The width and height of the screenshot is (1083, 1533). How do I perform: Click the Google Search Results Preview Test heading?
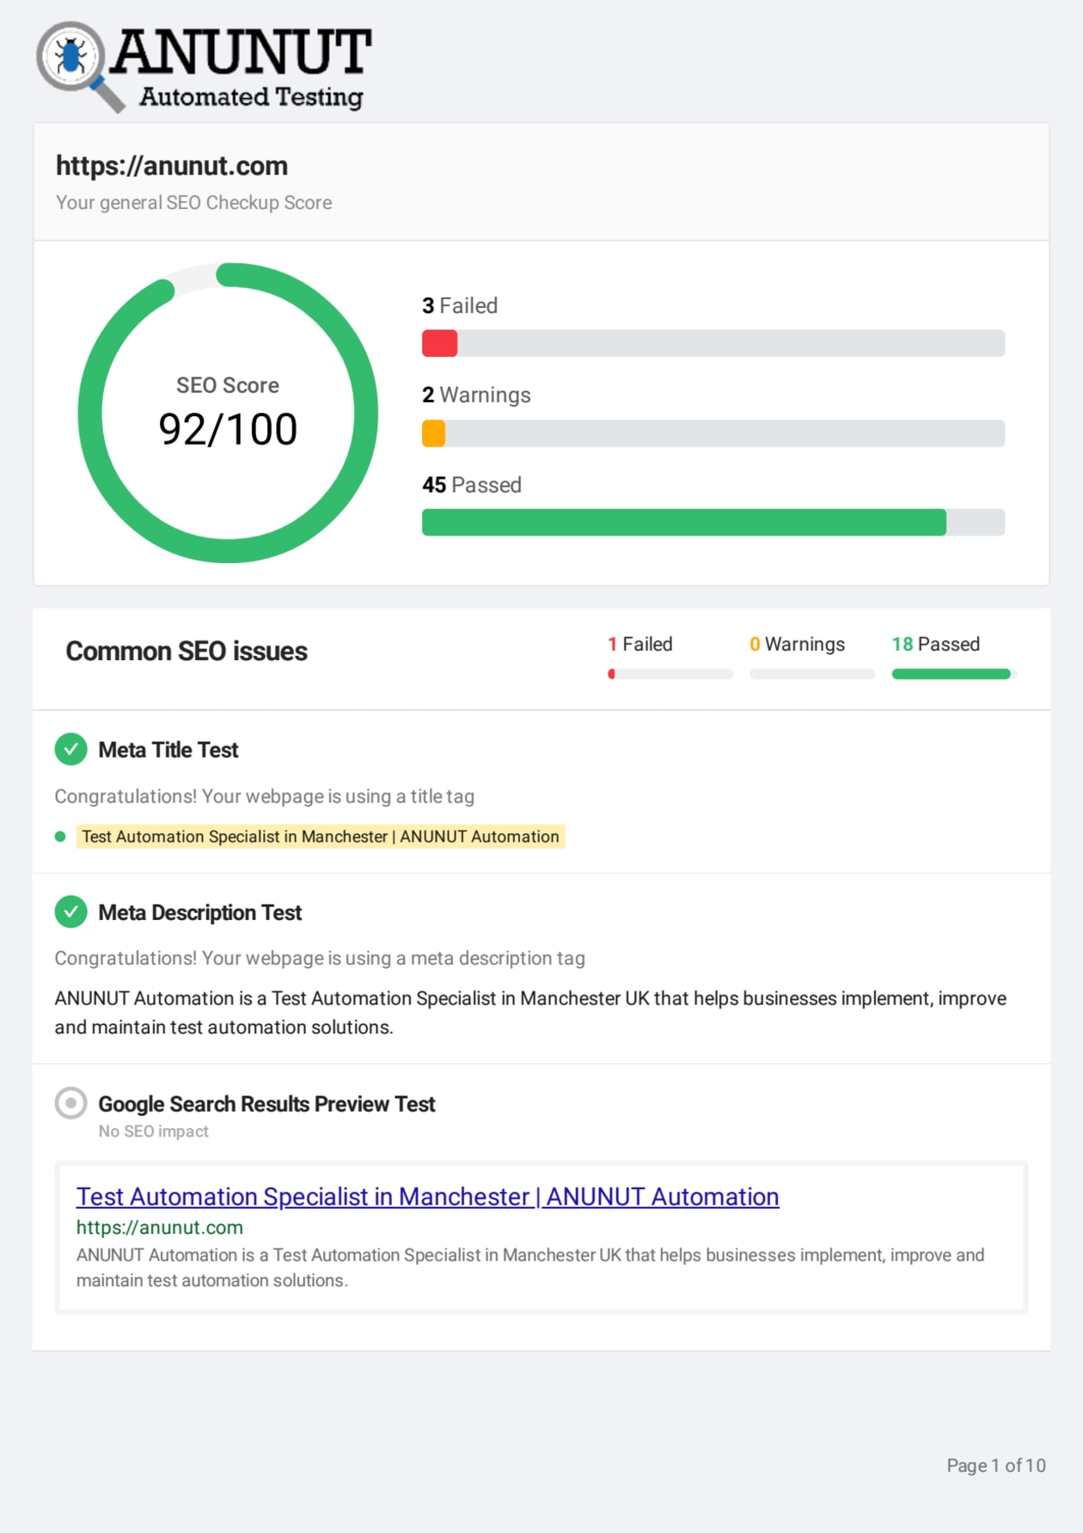[266, 1104]
